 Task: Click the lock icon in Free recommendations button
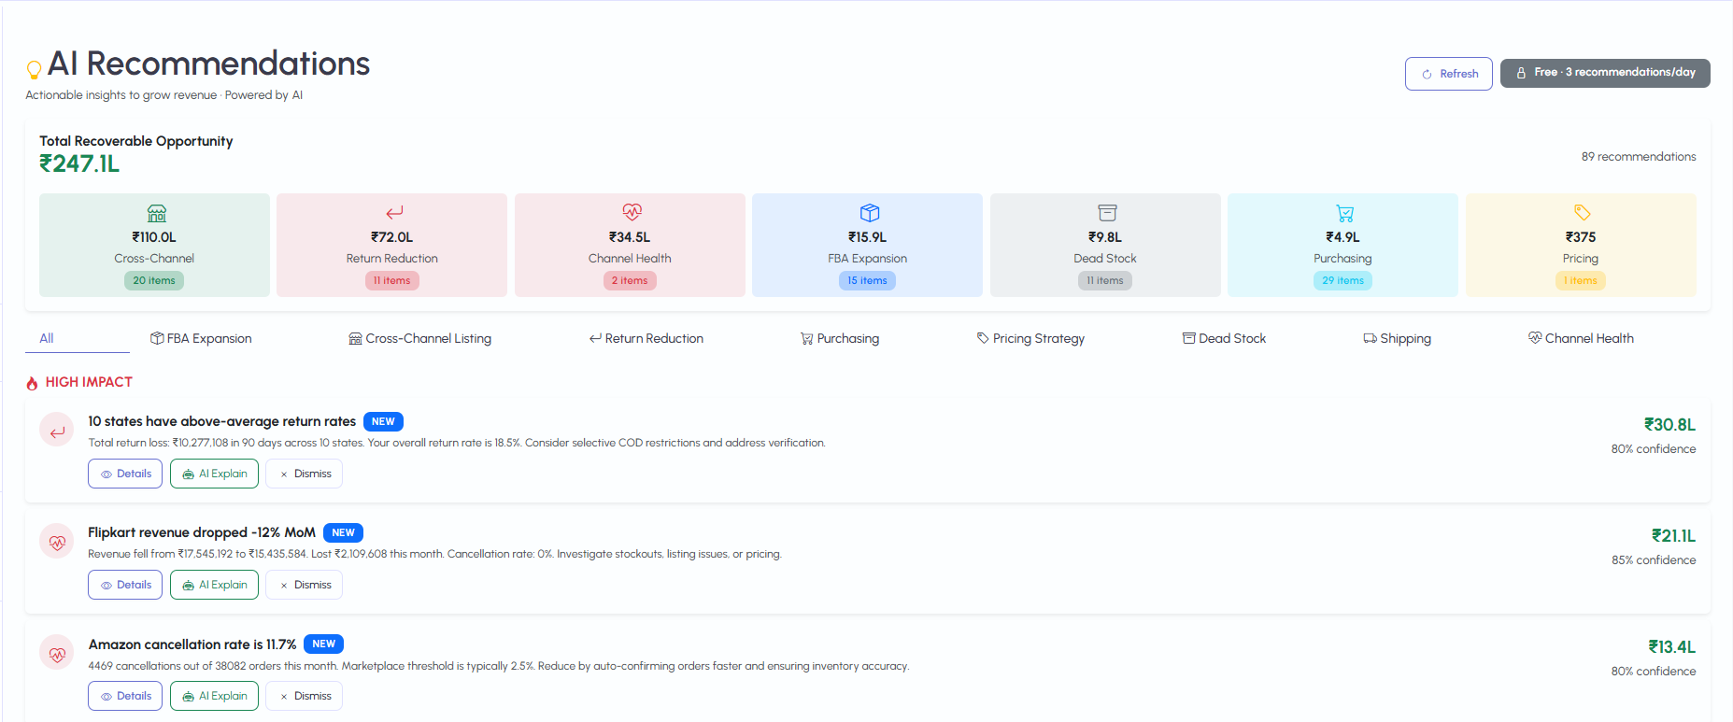click(1521, 73)
